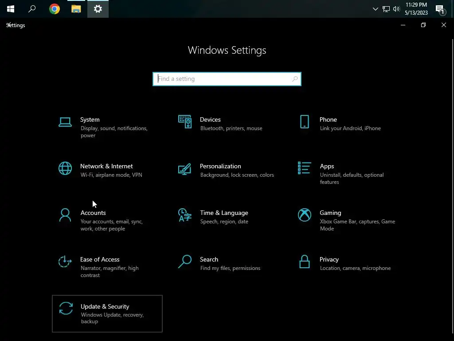
Task: Open the Ease of Access icon
Action: [x=65, y=262]
